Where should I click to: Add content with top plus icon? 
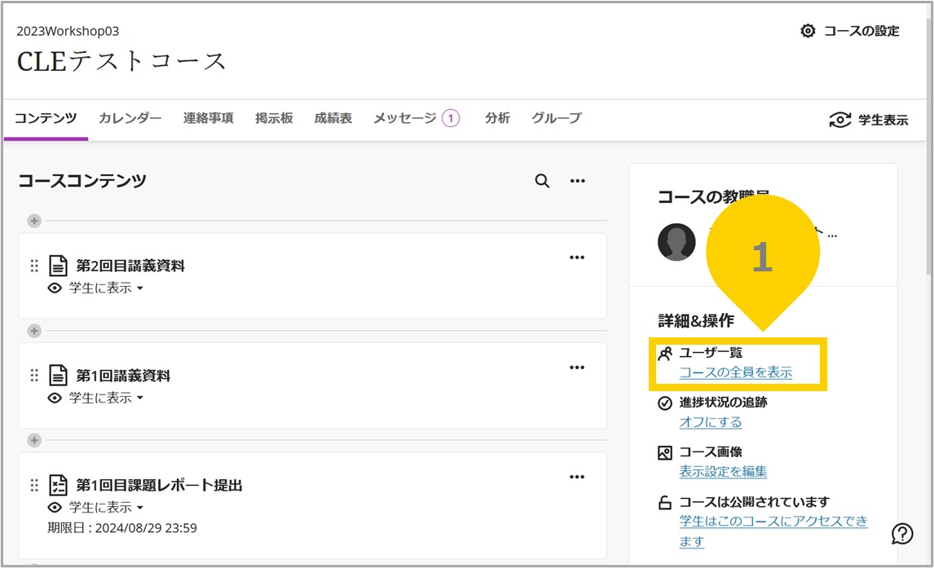[34, 221]
